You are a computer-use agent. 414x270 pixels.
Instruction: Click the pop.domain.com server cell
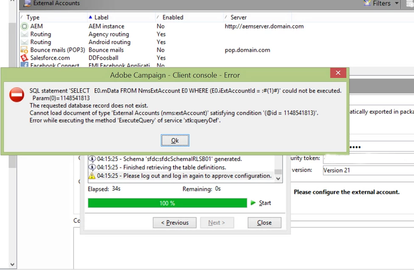click(247, 50)
